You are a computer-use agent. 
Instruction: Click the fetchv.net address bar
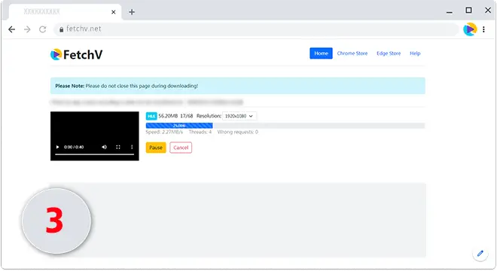[256, 29]
